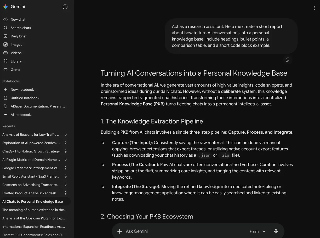This screenshot has width=320, height=238.
Task: Unpin the Google Trademark Infringement chat
Action: coord(66,168)
